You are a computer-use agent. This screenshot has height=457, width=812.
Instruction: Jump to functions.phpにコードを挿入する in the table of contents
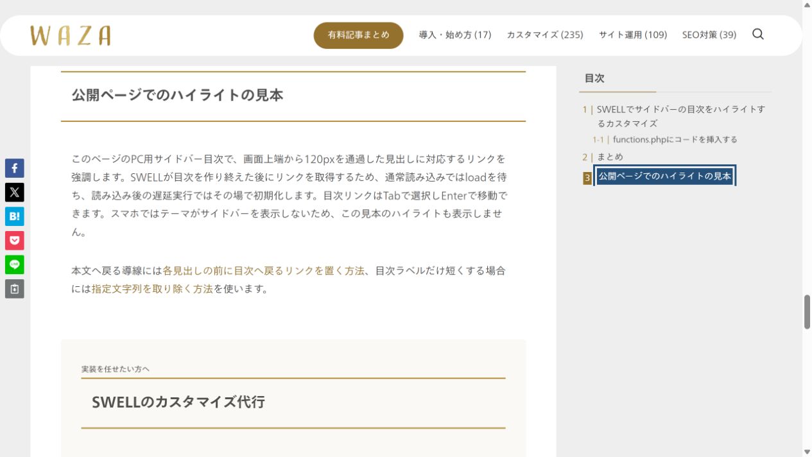[675, 139]
